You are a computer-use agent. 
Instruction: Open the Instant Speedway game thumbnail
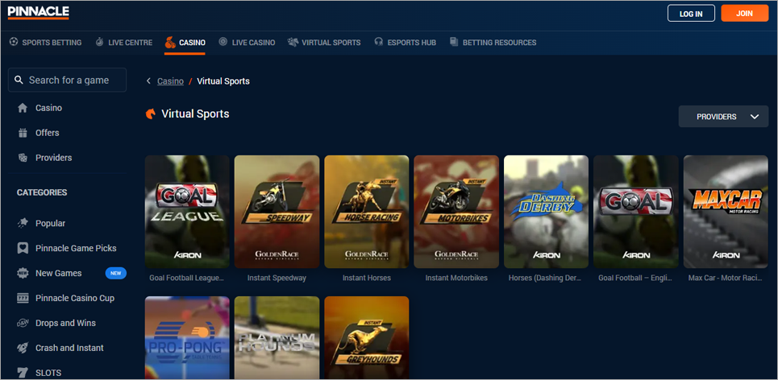point(277,212)
